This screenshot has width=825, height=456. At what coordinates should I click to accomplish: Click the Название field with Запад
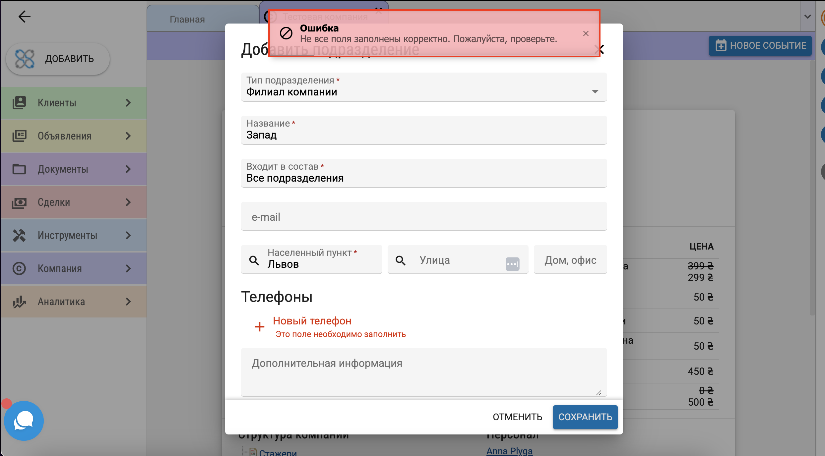(424, 130)
